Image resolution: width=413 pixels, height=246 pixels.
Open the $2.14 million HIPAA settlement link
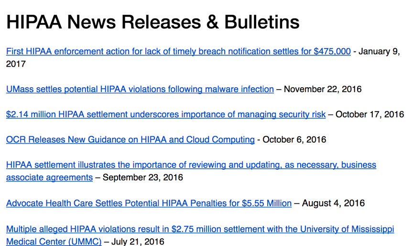(x=166, y=114)
